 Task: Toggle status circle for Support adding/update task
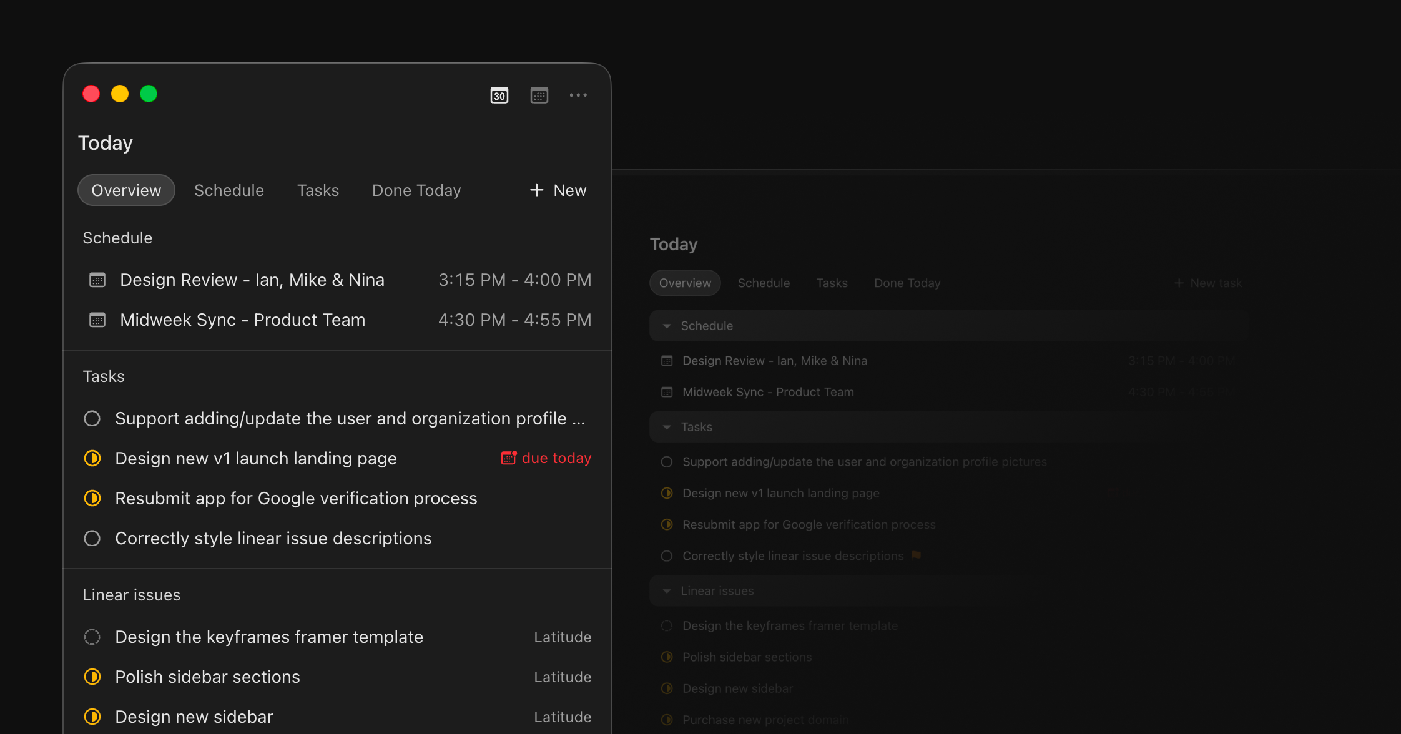click(x=92, y=418)
